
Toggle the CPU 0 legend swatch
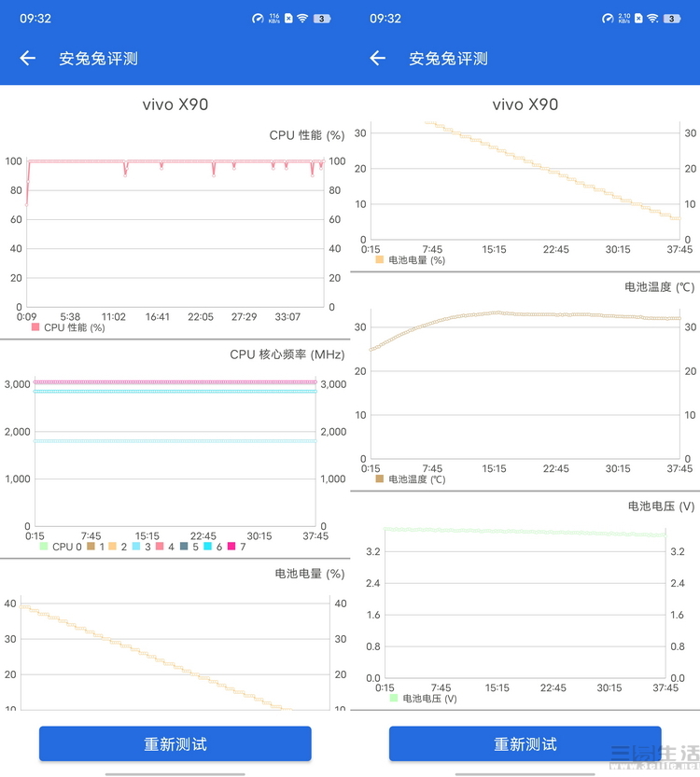[44, 546]
